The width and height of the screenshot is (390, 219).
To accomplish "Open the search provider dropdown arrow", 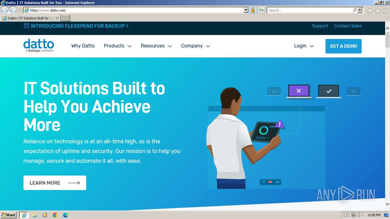I will 360,10.
